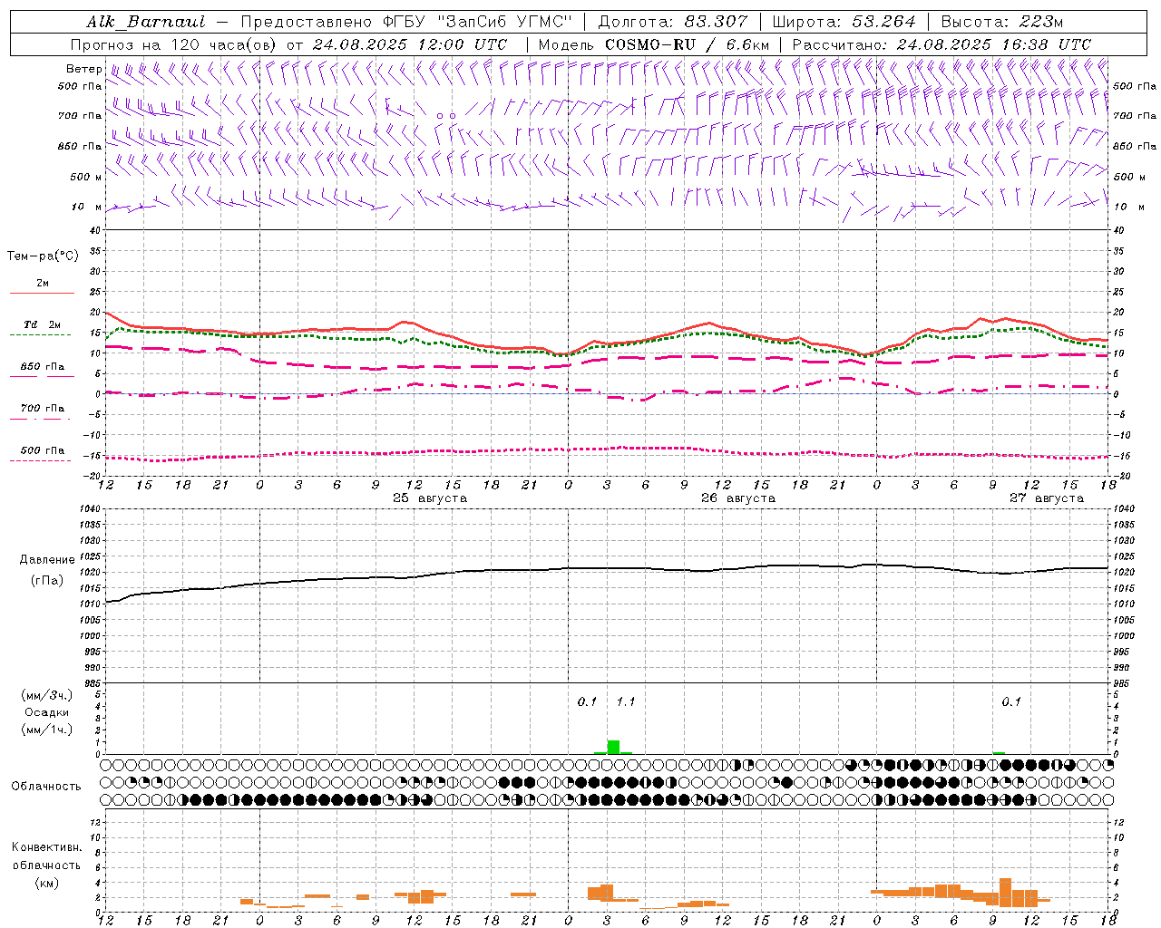Click the 26 августа date label
Screen dimensions: 1161x928
[x=738, y=498]
